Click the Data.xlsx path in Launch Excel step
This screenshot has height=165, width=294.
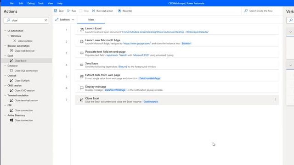(x=165, y=32)
